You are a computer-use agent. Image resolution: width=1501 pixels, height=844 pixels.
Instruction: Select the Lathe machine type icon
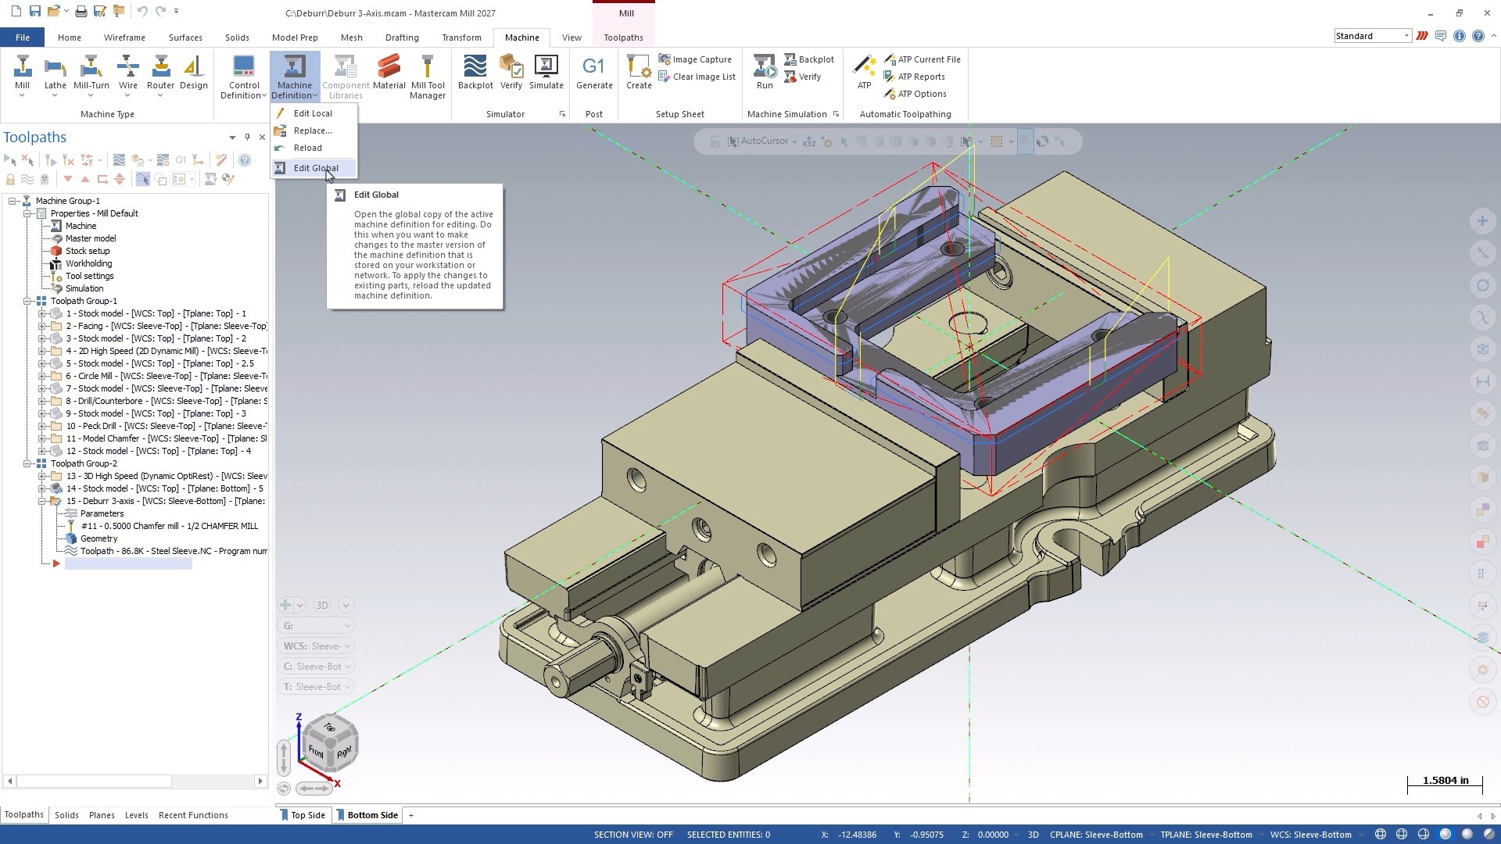(x=55, y=74)
